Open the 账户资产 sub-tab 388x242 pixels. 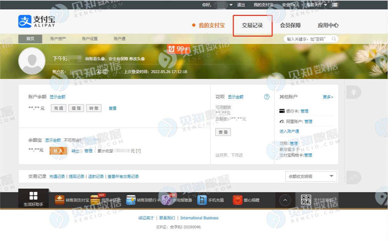pos(58,39)
